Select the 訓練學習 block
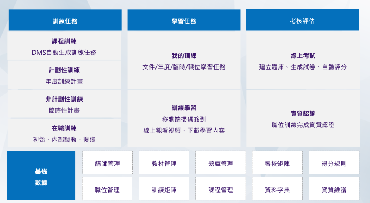370x203 pixels. pyautogui.click(x=184, y=119)
